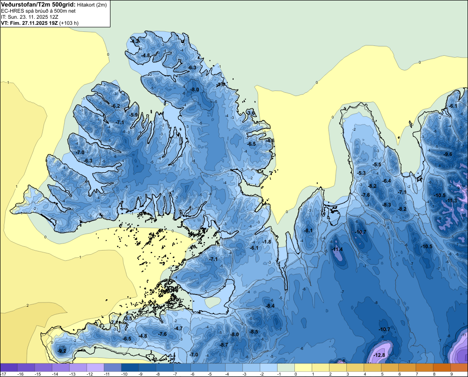
Task: Select legend swatch between 4 and 5
Action: point(373,367)
